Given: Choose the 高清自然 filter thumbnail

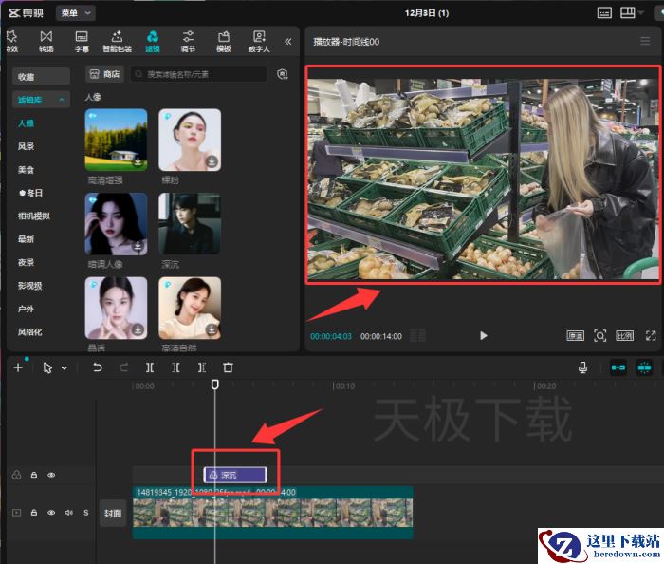Looking at the screenshot, I should tap(190, 308).
